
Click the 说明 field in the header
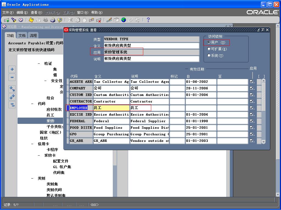[151, 59]
